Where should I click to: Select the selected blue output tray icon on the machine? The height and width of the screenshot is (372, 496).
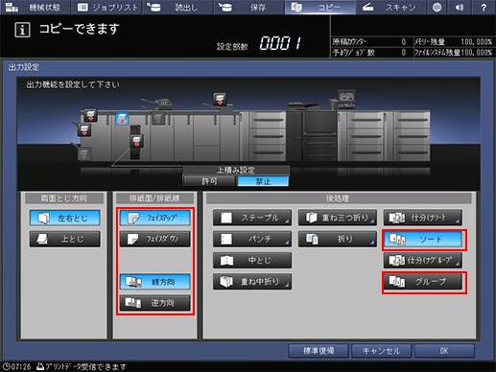122,118
